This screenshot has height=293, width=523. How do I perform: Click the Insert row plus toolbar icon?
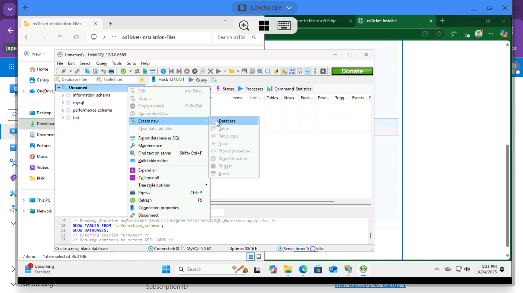(x=187, y=71)
